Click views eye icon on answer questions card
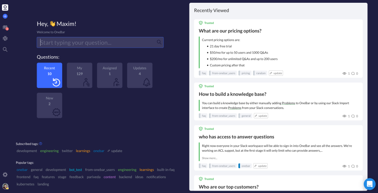This screenshot has height=193, width=378. pyautogui.click(x=344, y=166)
